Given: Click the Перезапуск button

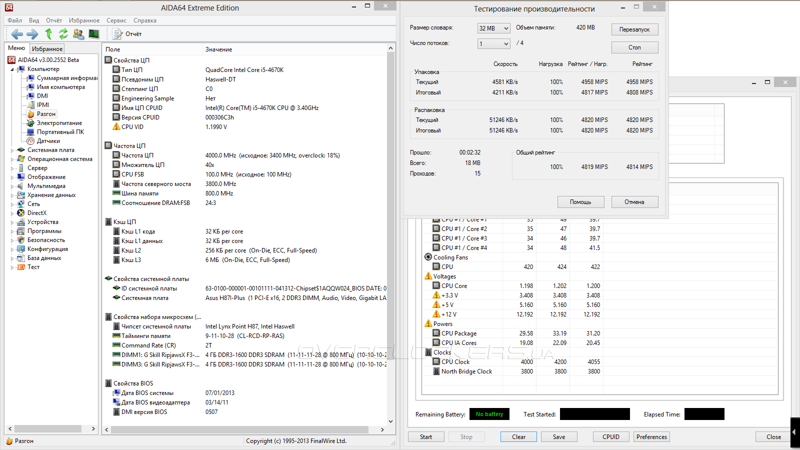Looking at the screenshot, I should [x=634, y=29].
